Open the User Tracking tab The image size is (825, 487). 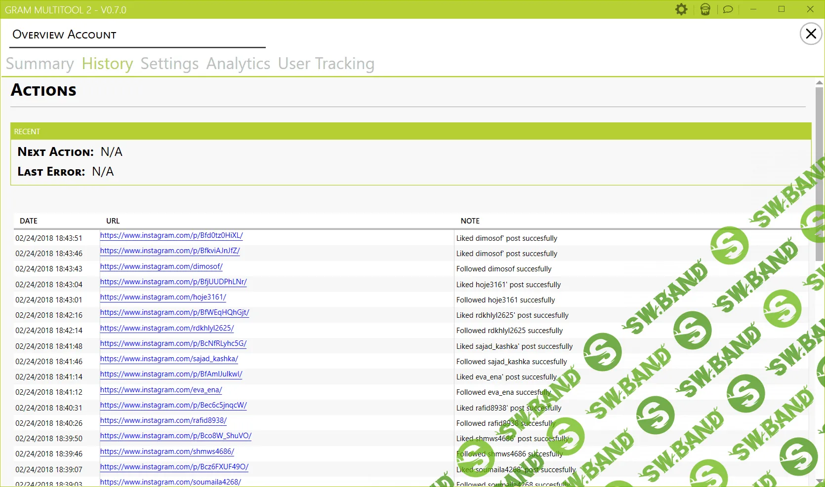(326, 64)
